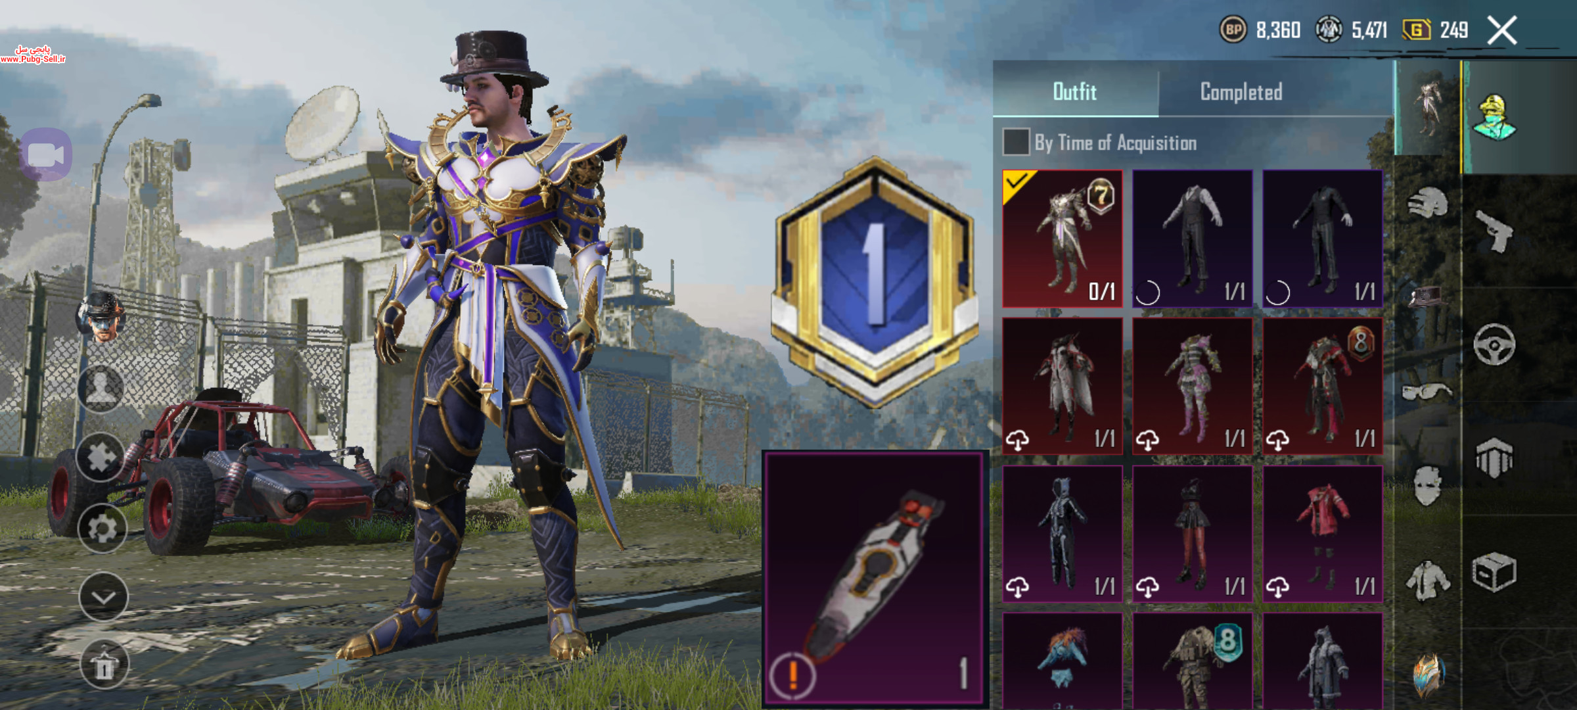The width and height of the screenshot is (1577, 710).
Task: Click the puzzle piece icon
Action: tap(101, 457)
